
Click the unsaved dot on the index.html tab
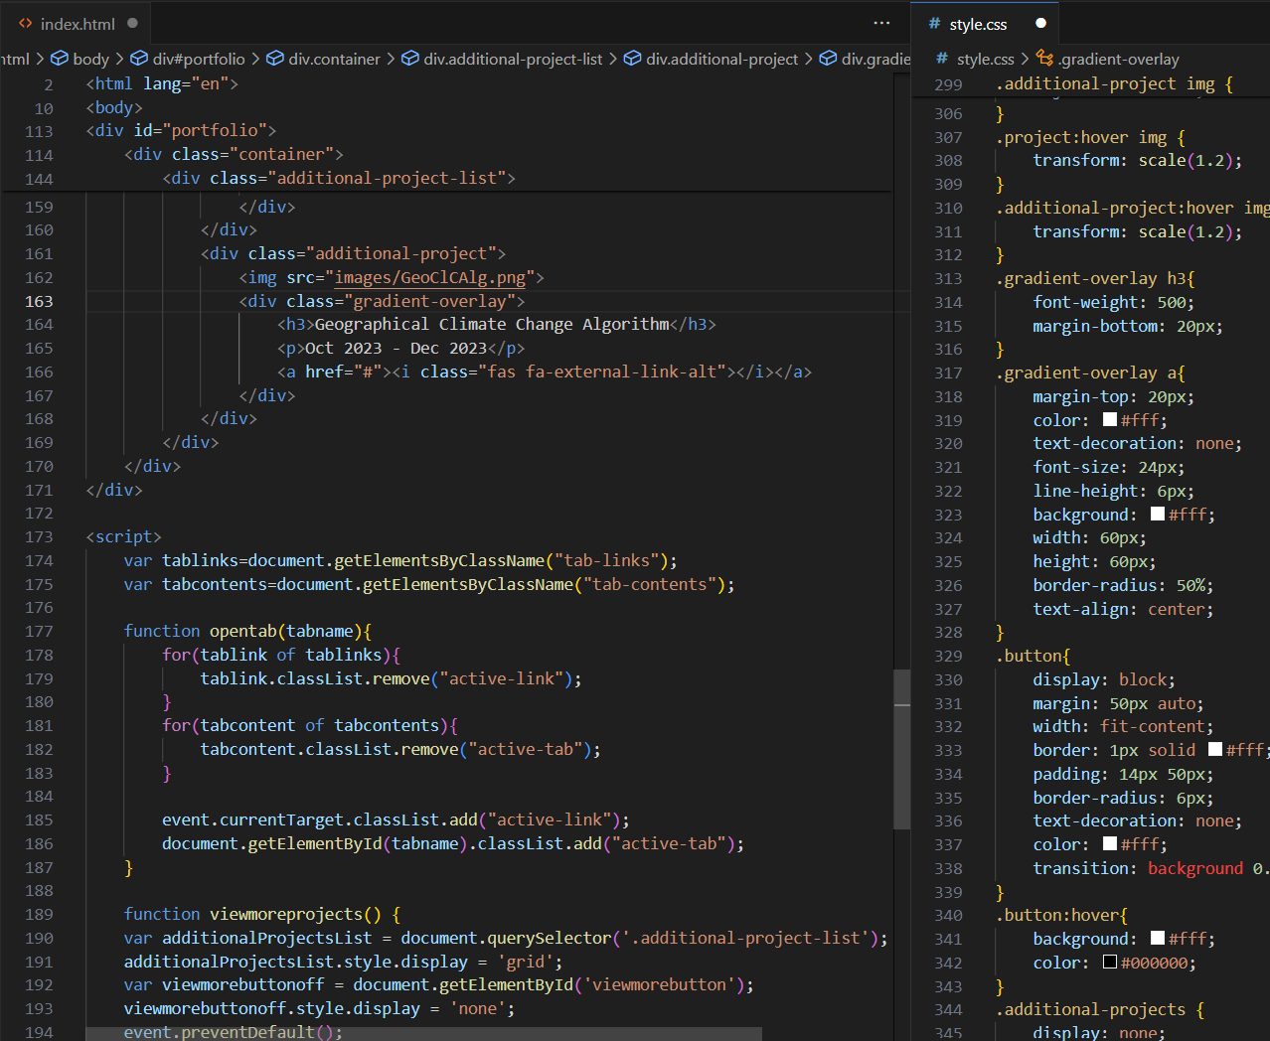point(132,23)
